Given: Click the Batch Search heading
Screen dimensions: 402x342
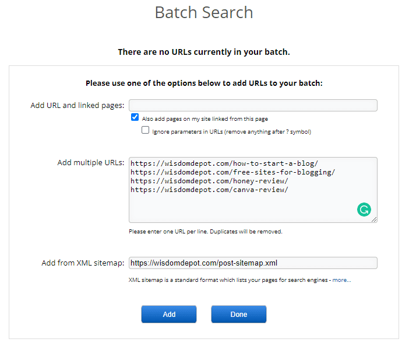Looking at the screenshot, I should click(204, 12).
